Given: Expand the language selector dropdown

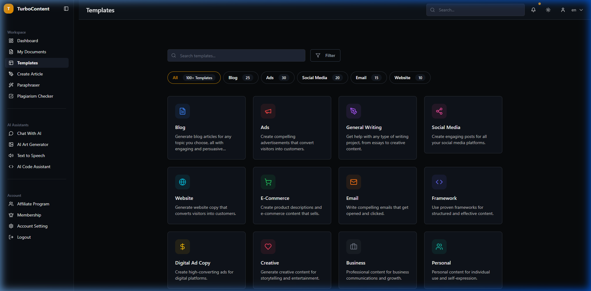Looking at the screenshot, I should point(577,10).
